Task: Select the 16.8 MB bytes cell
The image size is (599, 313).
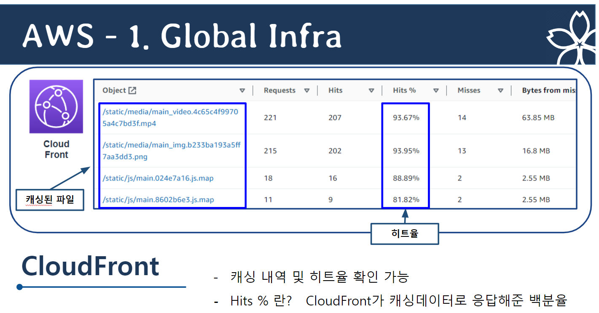Action: [536, 151]
